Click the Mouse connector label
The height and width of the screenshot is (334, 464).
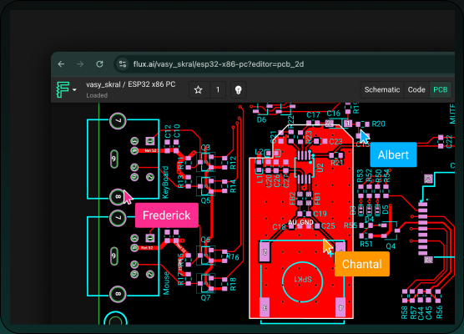pos(166,283)
